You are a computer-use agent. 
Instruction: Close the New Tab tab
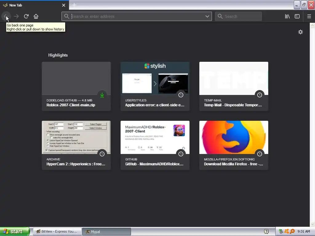coord(64,5)
